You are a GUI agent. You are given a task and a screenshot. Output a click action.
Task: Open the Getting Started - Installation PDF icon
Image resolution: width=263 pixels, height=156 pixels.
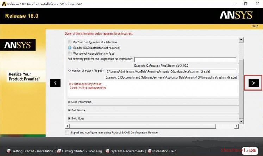[x=8, y=151]
